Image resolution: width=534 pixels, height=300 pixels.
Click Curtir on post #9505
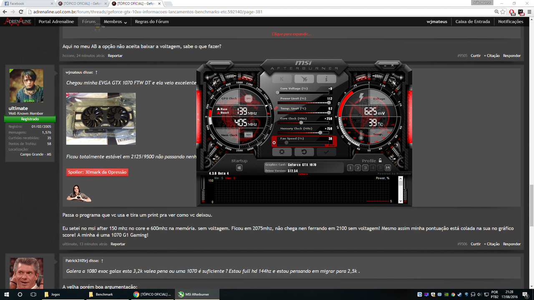(476, 55)
